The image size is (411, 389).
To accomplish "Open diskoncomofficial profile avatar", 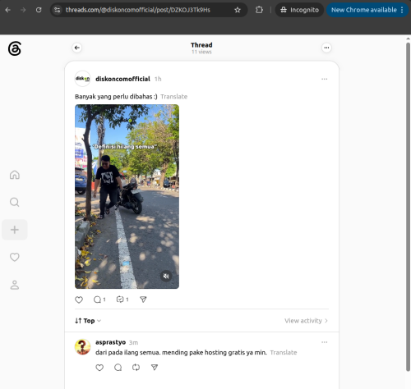I will click(82, 79).
